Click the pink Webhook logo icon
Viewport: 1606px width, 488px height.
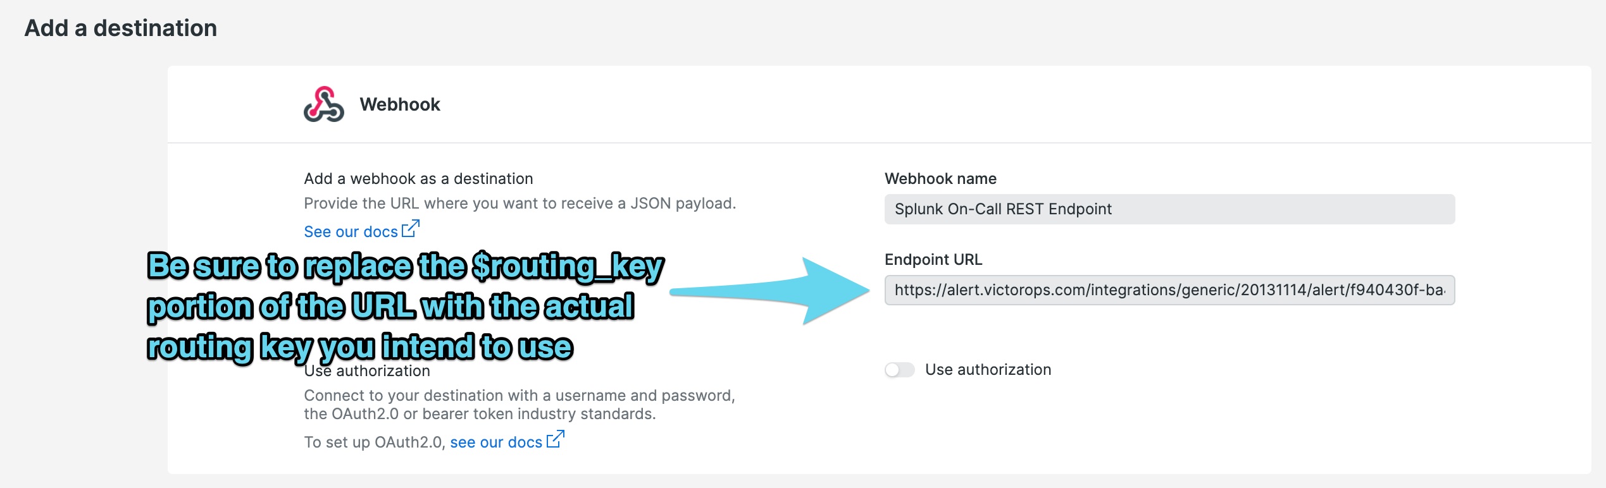[x=324, y=105]
